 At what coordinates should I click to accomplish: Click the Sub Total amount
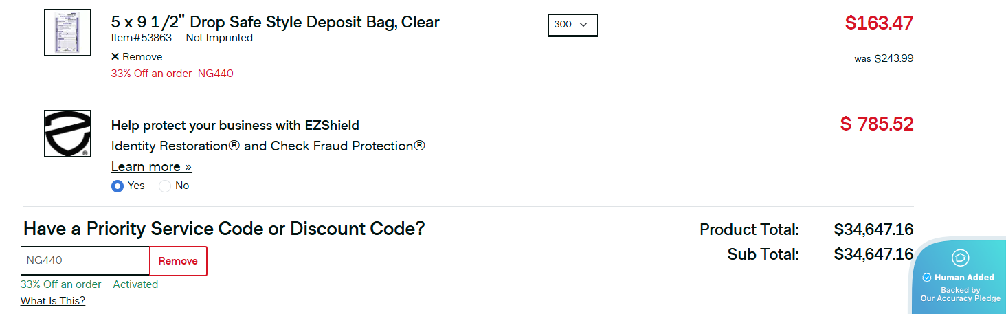point(873,254)
